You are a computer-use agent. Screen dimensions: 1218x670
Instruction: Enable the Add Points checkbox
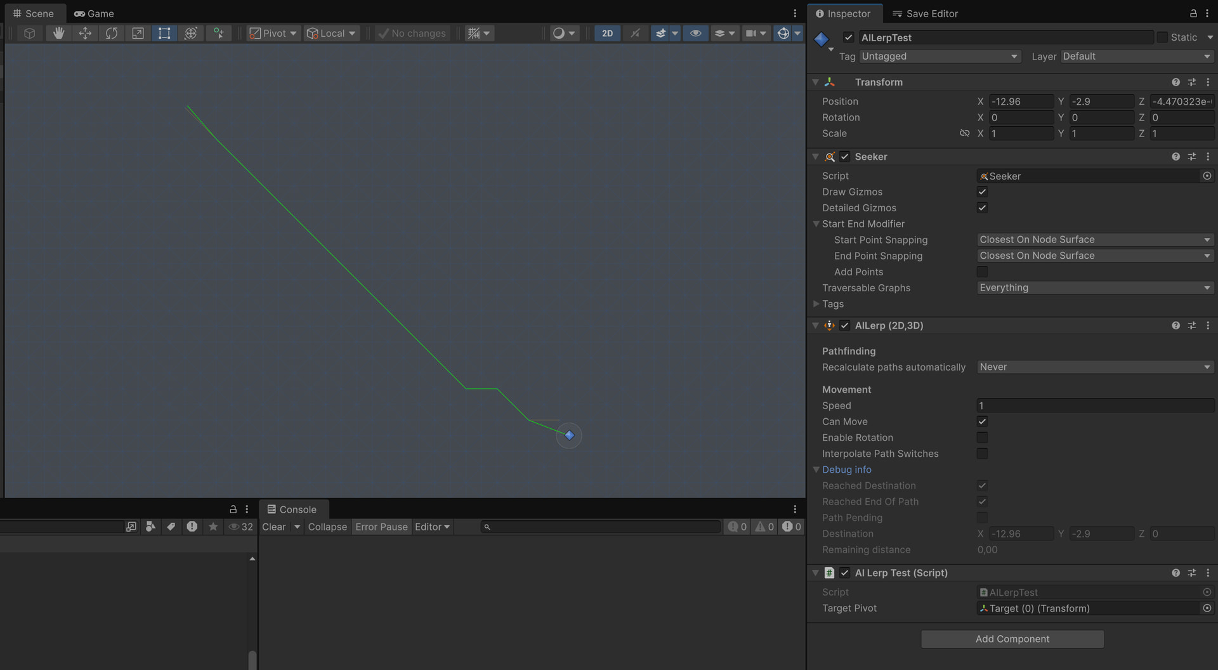[982, 272]
